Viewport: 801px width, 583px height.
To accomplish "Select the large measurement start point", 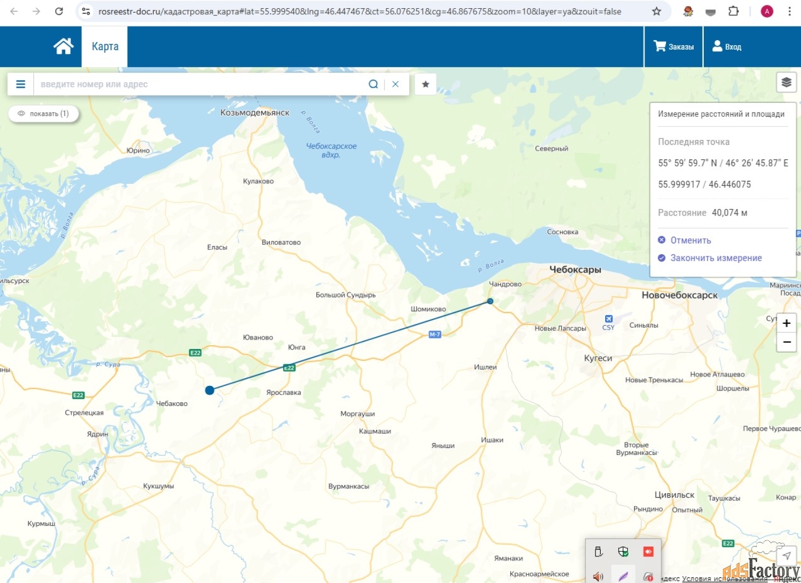I will 210,390.
